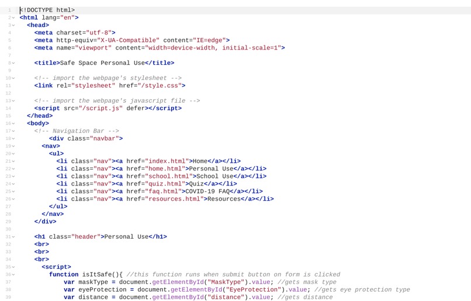Click the School Use link text
This screenshot has width=471, height=301.
point(215,176)
